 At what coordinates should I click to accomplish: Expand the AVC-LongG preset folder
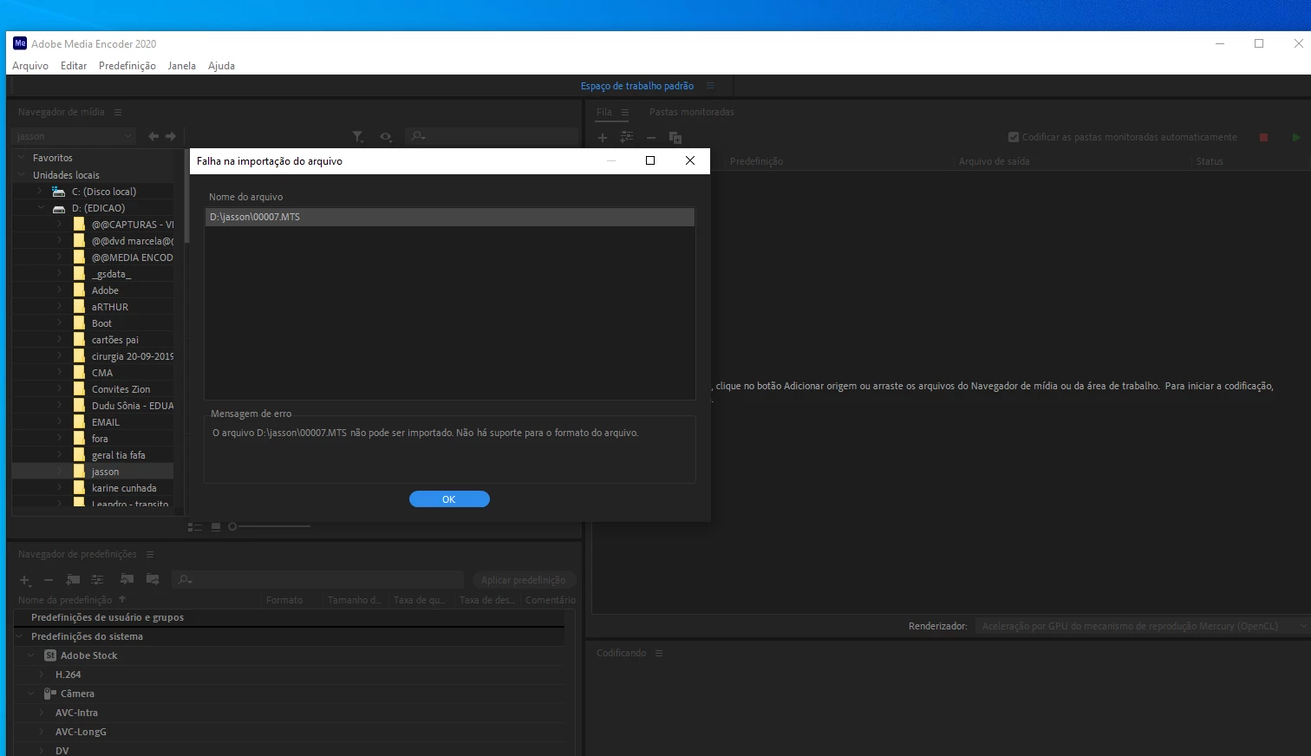coord(42,732)
